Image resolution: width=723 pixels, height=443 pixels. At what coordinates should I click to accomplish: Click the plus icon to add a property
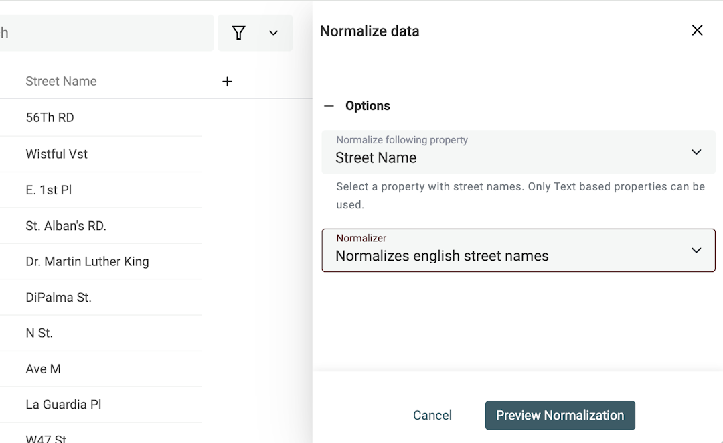click(227, 81)
